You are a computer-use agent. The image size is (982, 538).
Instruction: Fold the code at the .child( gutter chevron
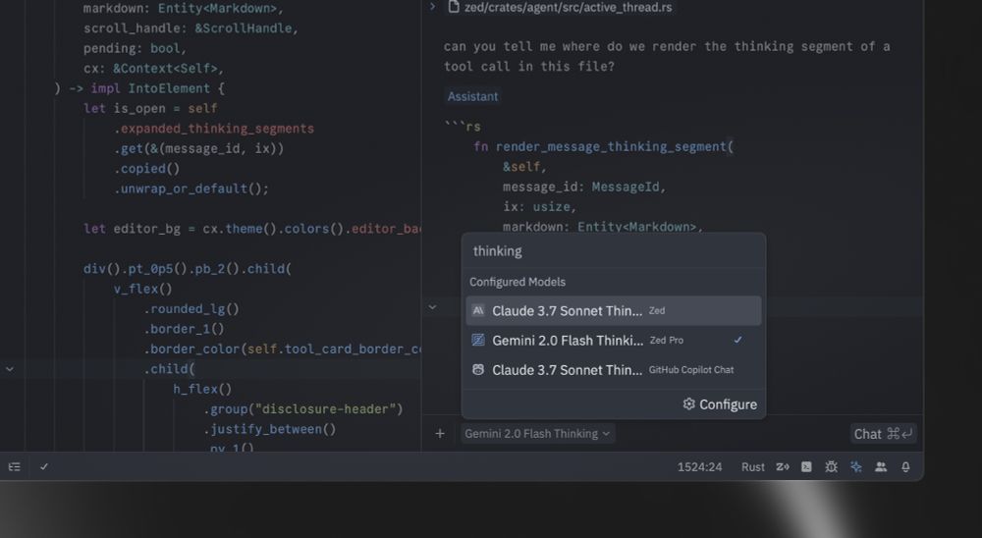(10, 369)
